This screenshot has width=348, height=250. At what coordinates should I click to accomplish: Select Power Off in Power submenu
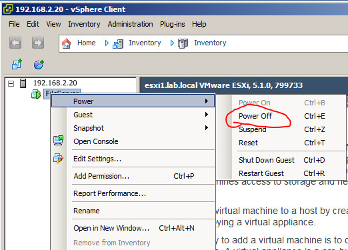281,116
